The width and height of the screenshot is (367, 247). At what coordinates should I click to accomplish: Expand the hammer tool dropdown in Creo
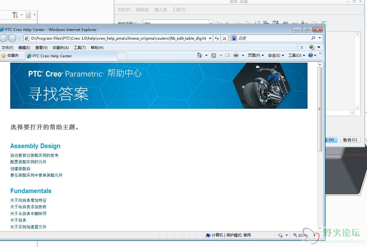tap(21, 15)
